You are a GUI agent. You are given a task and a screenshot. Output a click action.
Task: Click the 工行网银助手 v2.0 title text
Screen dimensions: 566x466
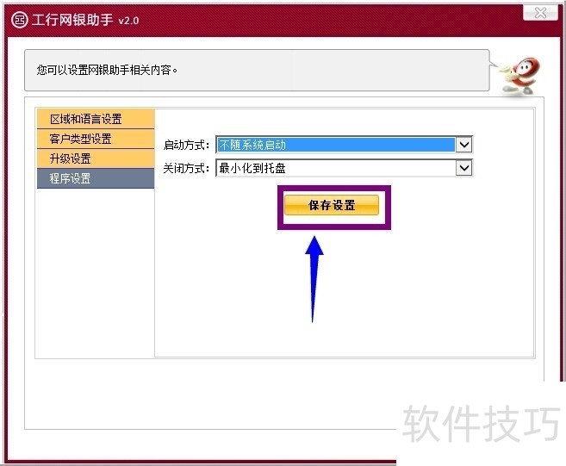click(86, 20)
